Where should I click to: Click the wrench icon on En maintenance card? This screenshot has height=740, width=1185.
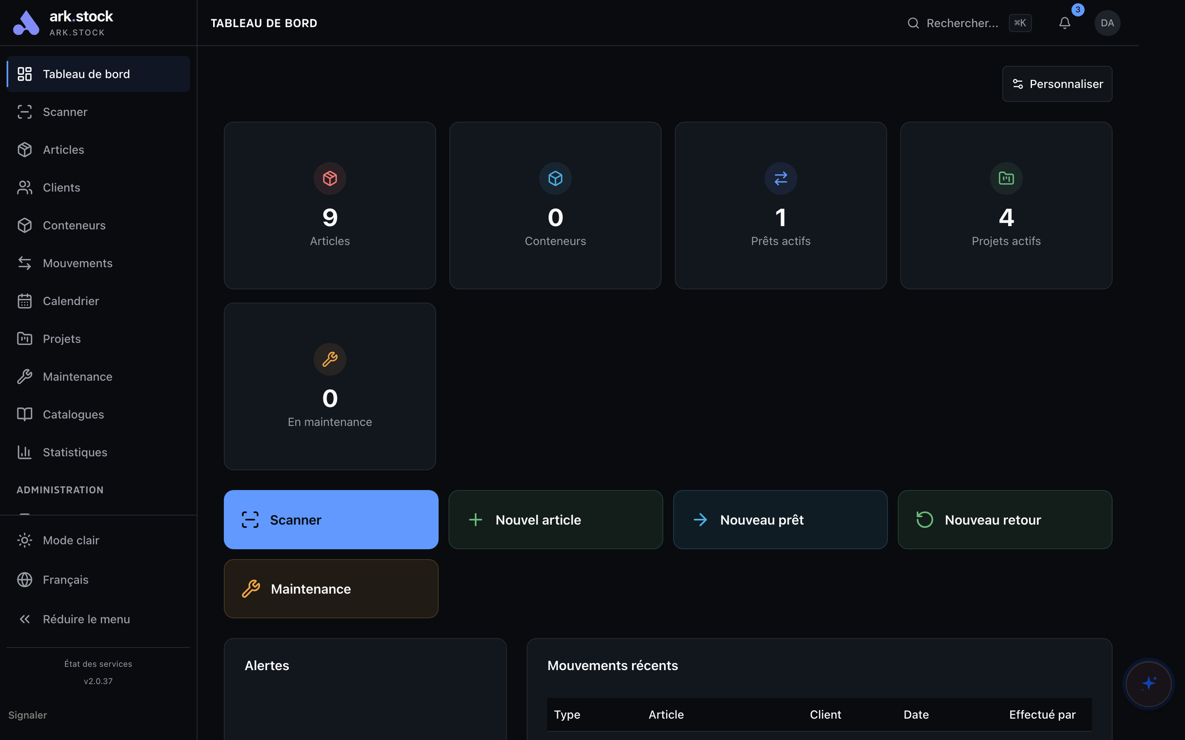tap(330, 359)
